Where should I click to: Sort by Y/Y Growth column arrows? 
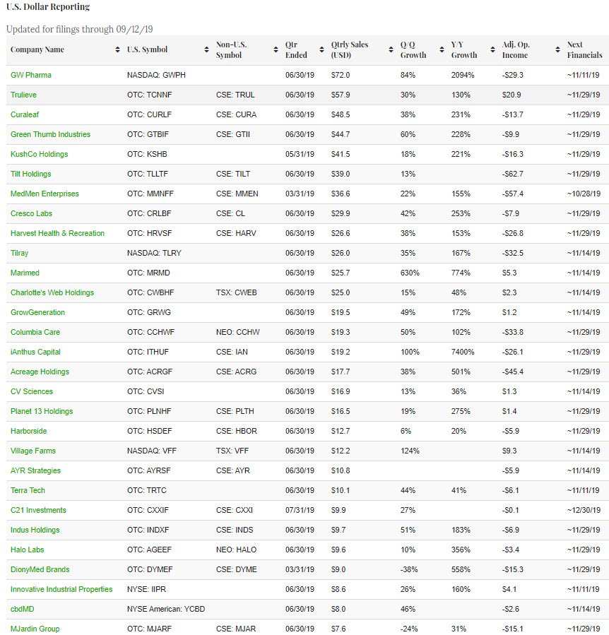click(x=492, y=50)
